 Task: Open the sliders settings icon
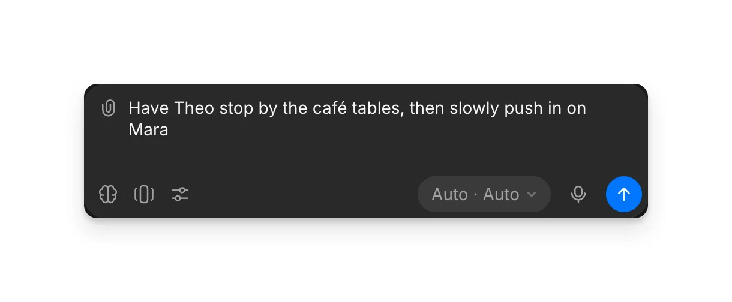click(x=180, y=194)
